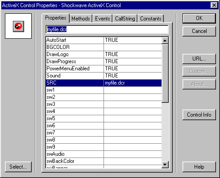Open the Events tab
The image size is (220, 178).
tap(103, 19)
